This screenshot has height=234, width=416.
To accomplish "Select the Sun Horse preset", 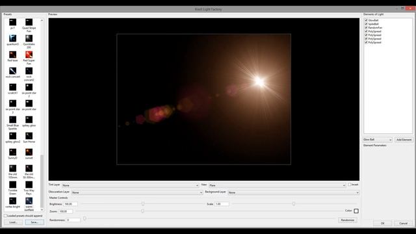I will (29, 136).
